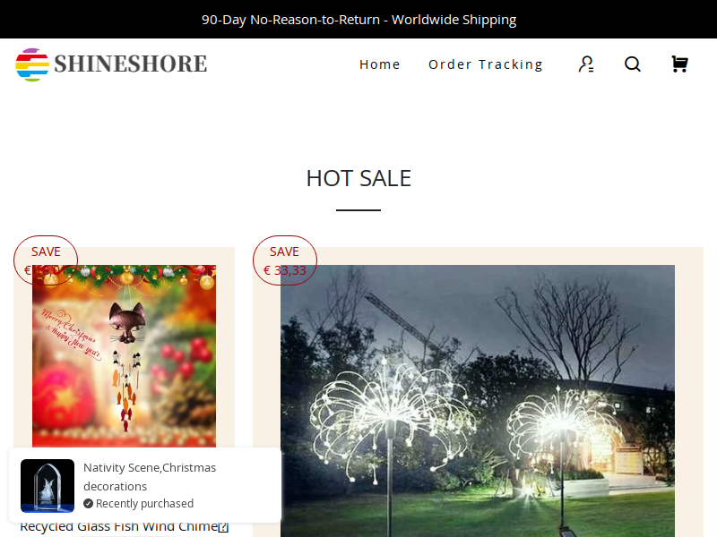Open the Order Tracking menu item

486,64
